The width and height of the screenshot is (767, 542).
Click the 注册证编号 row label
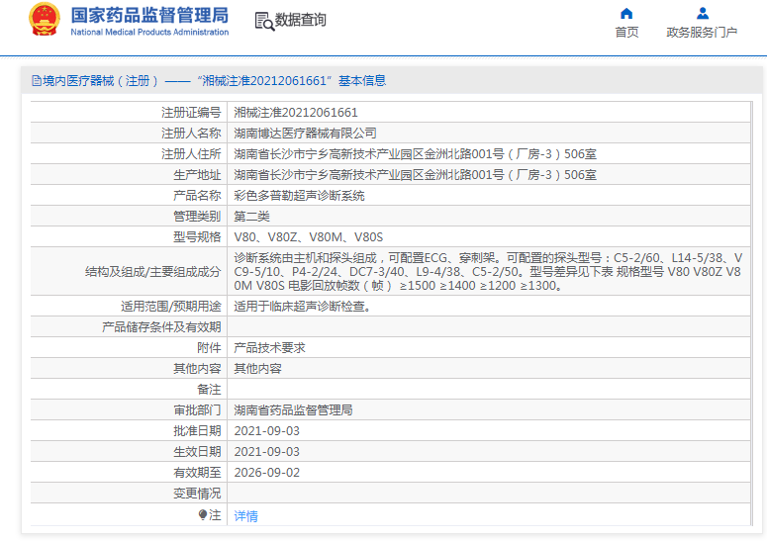tap(191, 113)
